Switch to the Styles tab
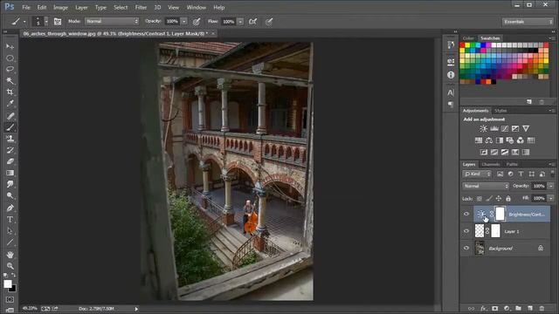 500,111
